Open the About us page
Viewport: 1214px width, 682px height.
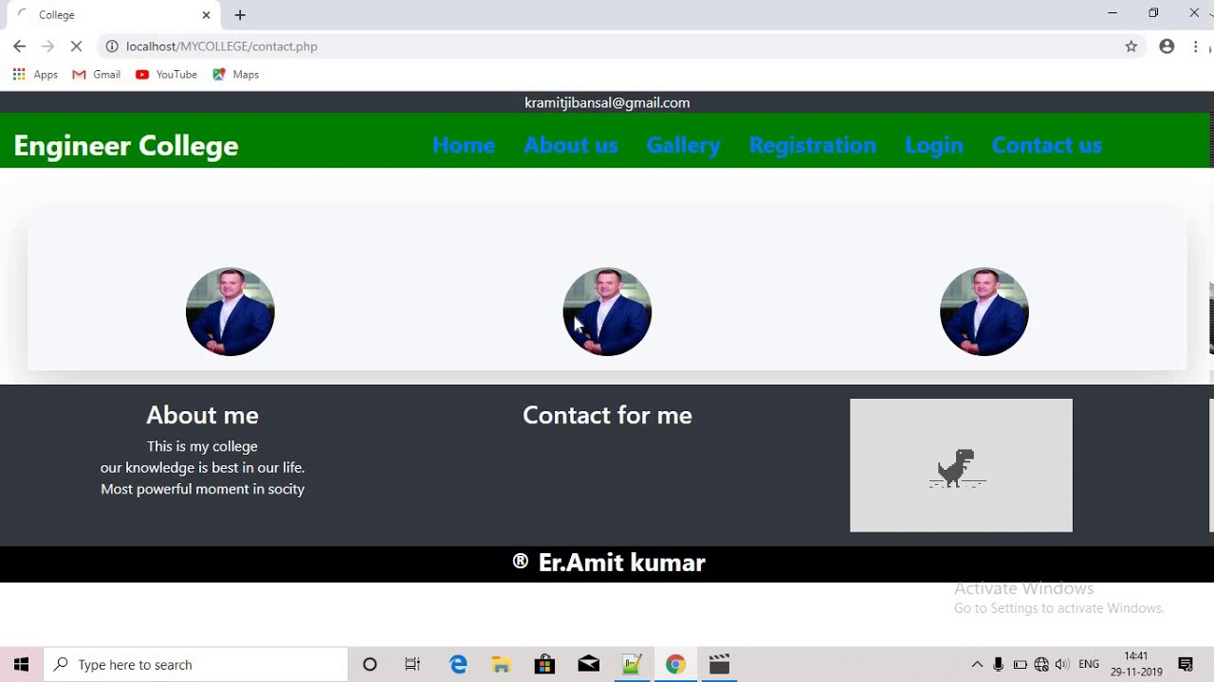(x=571, y=145)
